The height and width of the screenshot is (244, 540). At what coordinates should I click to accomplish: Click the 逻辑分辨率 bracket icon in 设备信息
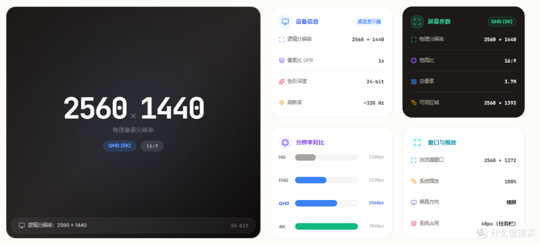pyautogui.click(x=281, y=39)
